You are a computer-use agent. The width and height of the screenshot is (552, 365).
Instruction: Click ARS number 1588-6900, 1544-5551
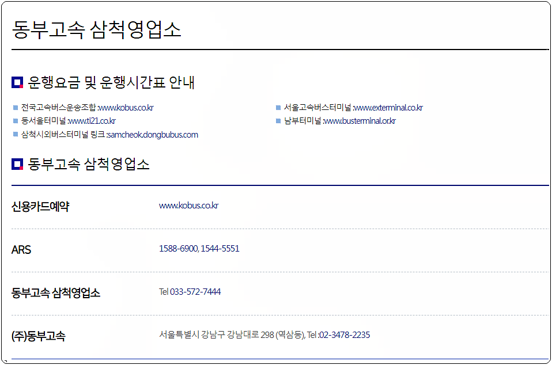[199, 249]
